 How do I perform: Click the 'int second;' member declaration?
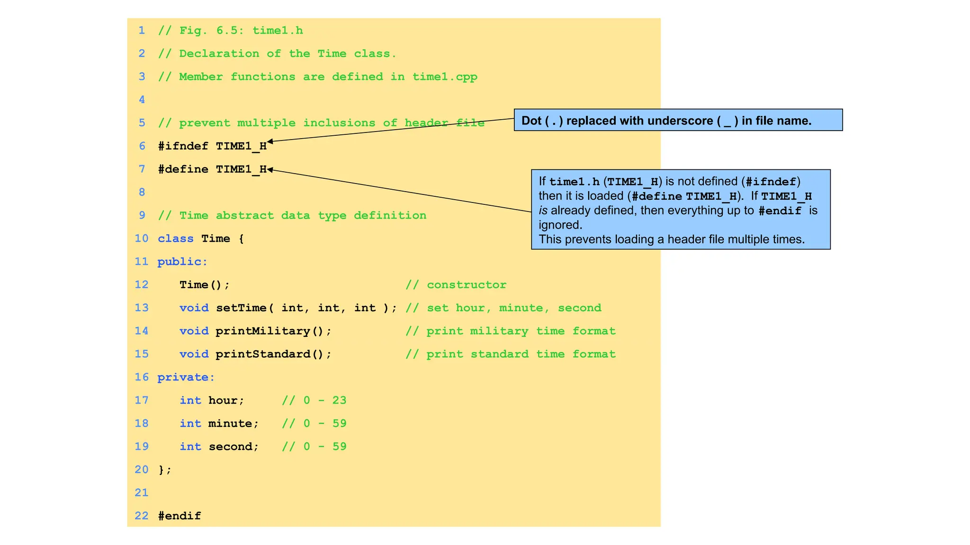tap(219, 447)
